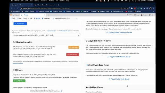Click the Hide Project button
This screenshot has height=93, width=165.
pyautogui.click(x=74, y=47)
